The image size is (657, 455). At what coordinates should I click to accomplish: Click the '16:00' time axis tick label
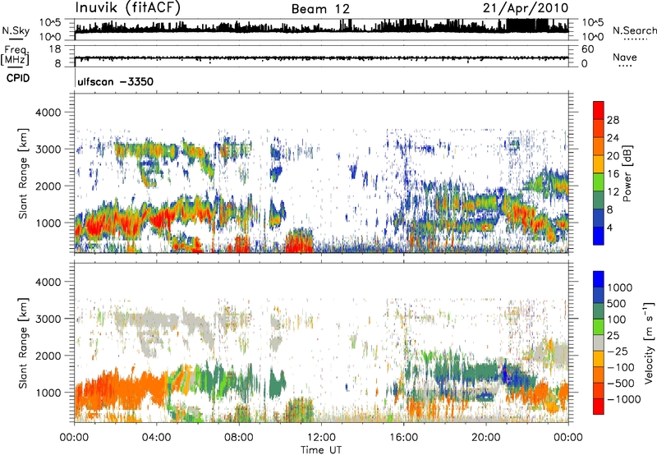[x=403, y=438]
